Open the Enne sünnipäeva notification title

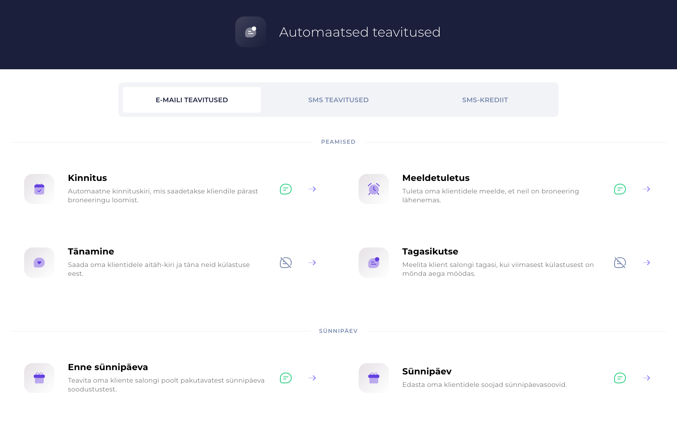(x=108, y=367)
